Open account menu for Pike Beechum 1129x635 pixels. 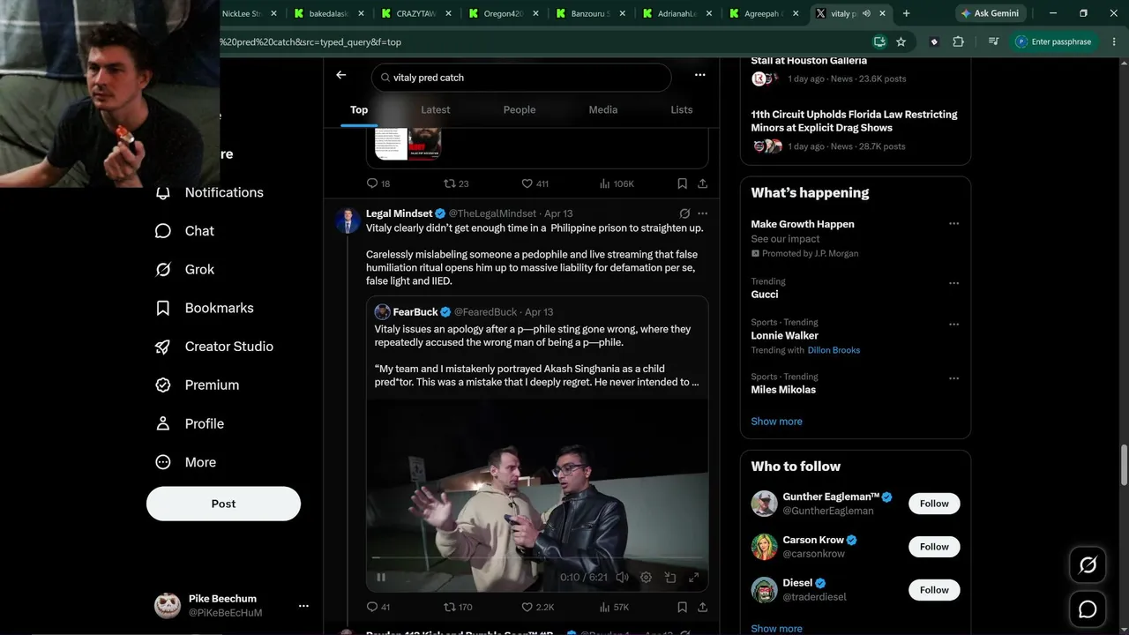(231, 605)
